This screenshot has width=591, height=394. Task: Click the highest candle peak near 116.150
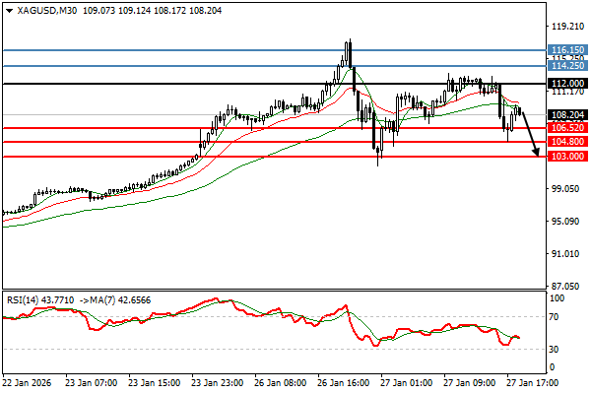349,44
